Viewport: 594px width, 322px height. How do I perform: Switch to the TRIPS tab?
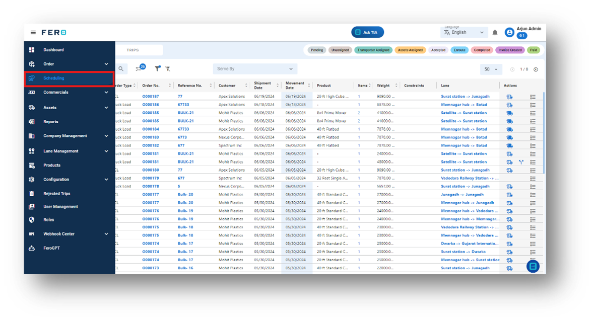point(133,50)
